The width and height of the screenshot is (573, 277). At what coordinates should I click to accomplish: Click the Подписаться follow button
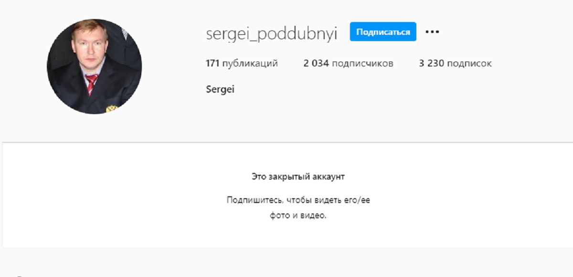click(383, 32)
